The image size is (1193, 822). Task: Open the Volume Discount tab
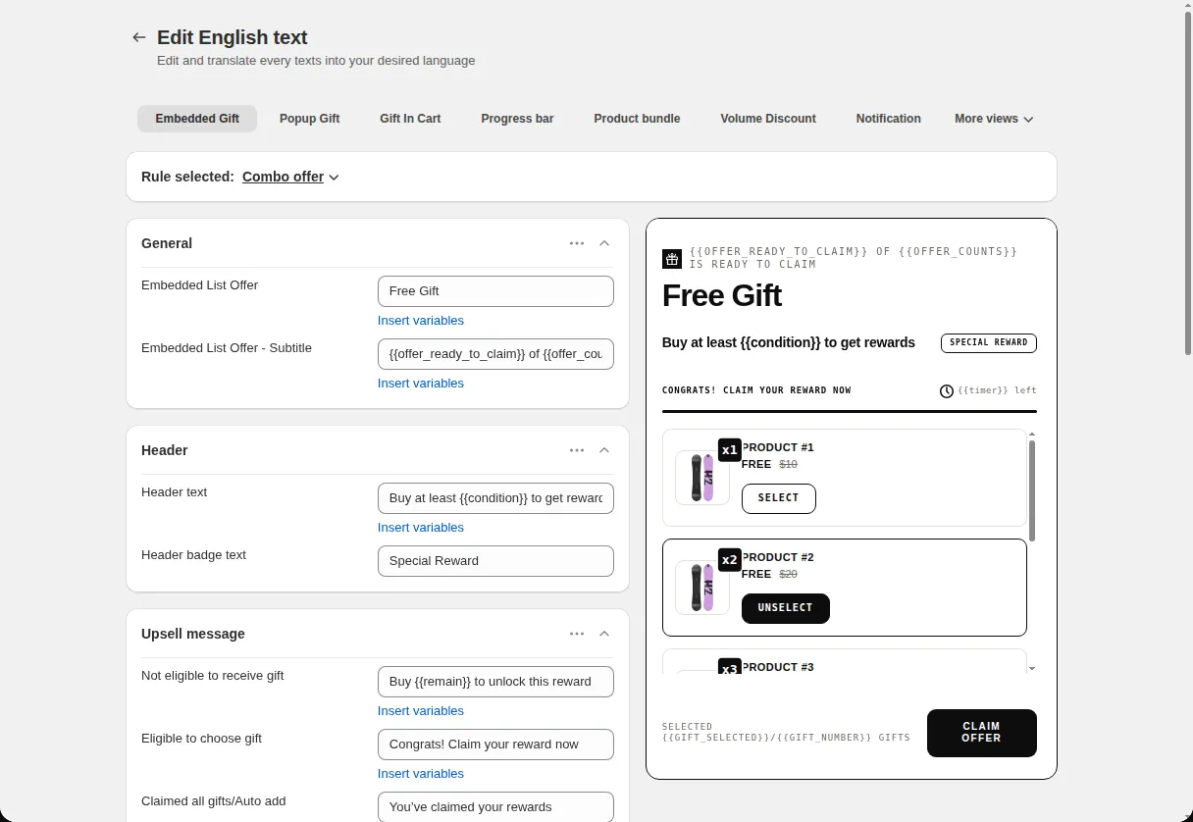pyautogui.click(x=768, y=119)
